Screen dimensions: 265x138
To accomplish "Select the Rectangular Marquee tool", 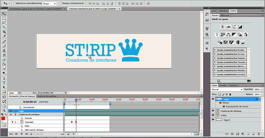I will pyautogui.click(x=4, y=19).
